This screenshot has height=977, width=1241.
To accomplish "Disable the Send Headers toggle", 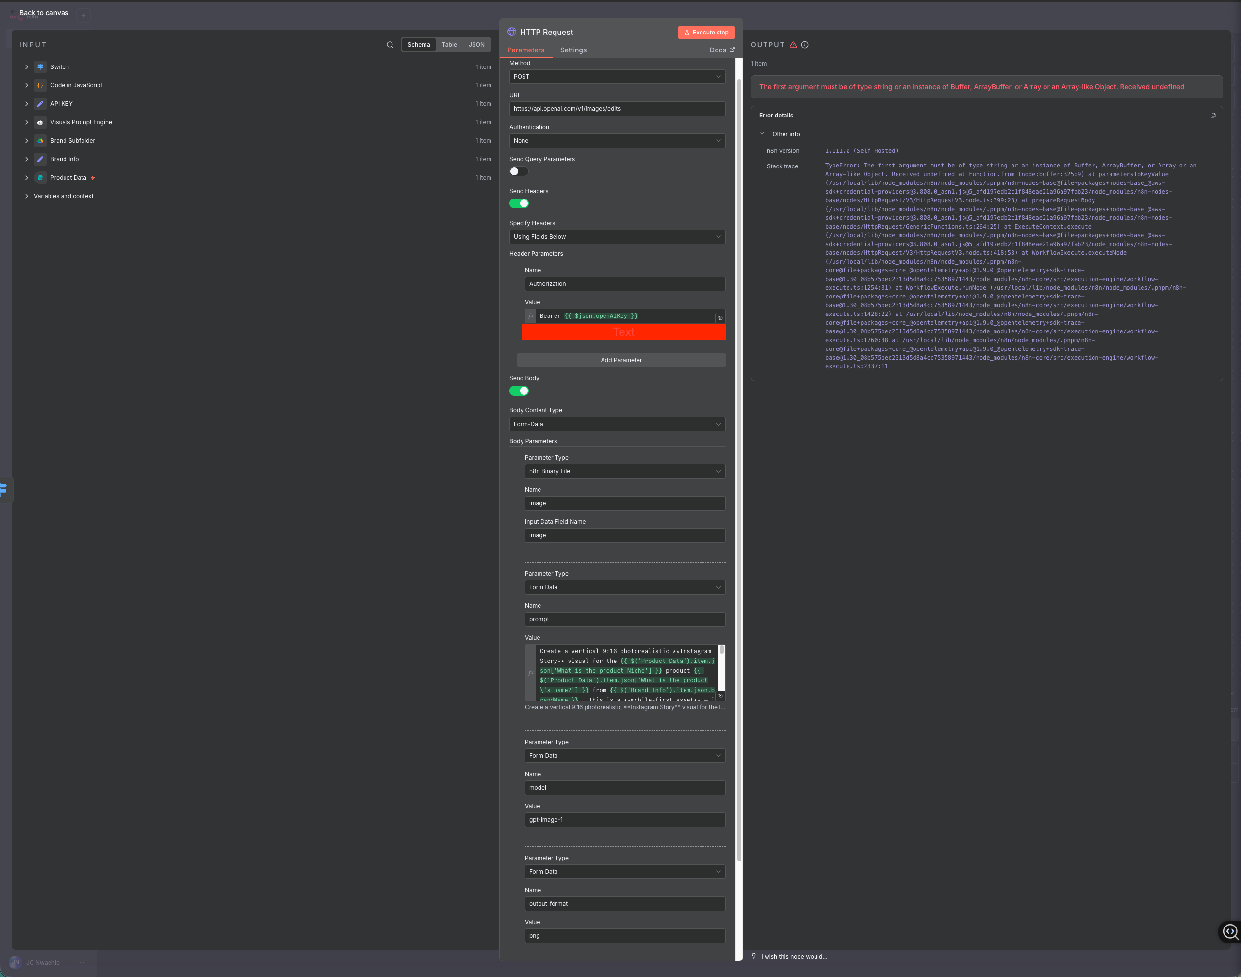I will point(519,204).
